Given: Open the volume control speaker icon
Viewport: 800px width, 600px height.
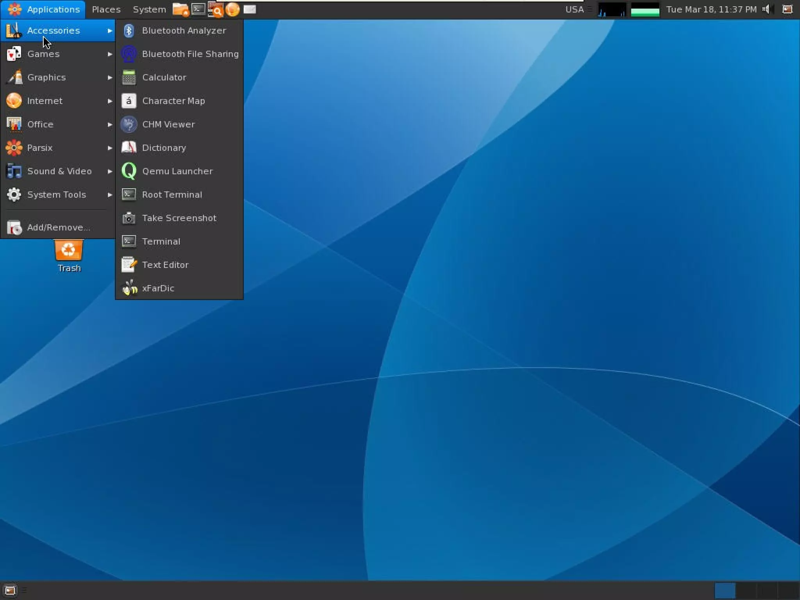Looking at the screenshot, I should pos(766,9).
